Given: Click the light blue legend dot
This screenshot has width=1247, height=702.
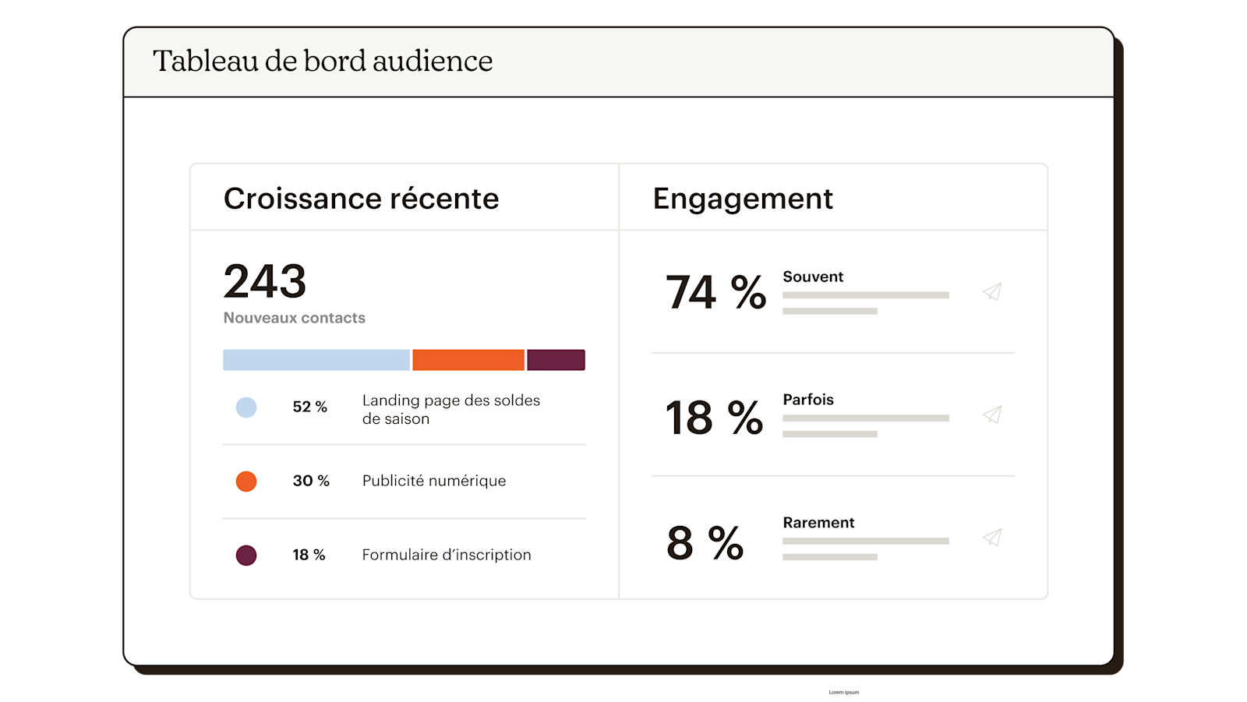Looking at the screenshot, I should coord(246,407).
